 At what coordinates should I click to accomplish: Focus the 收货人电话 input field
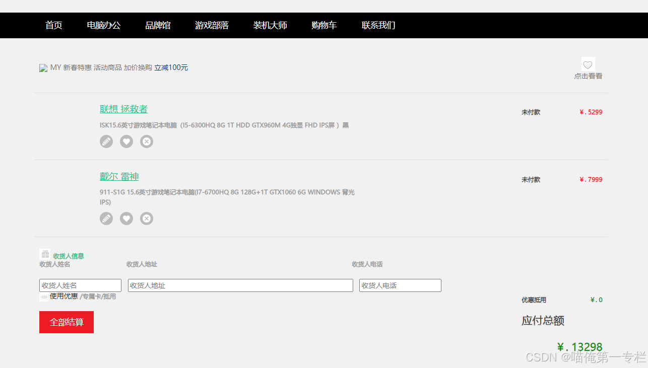(x=400, y=285)
